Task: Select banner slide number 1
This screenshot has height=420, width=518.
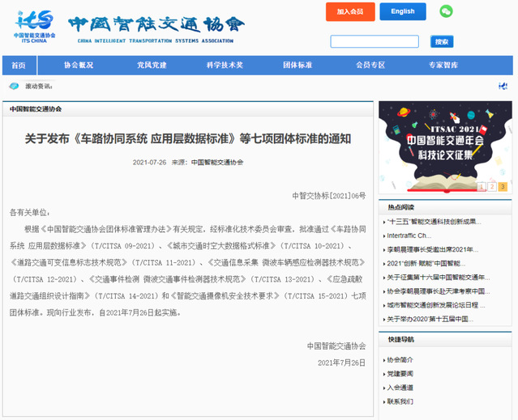Action: 482,187
